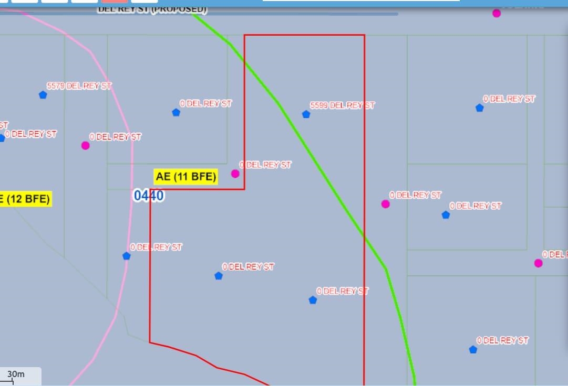Select the blue pentagon in the parcel above AE (11 BFE)
The image size is (568, 386).
[x=176, y=112]
